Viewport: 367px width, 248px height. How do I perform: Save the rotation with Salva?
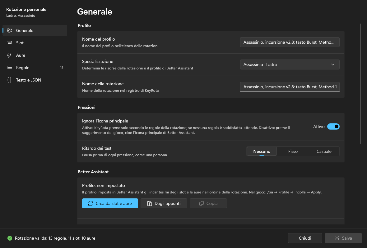(343, 238)
